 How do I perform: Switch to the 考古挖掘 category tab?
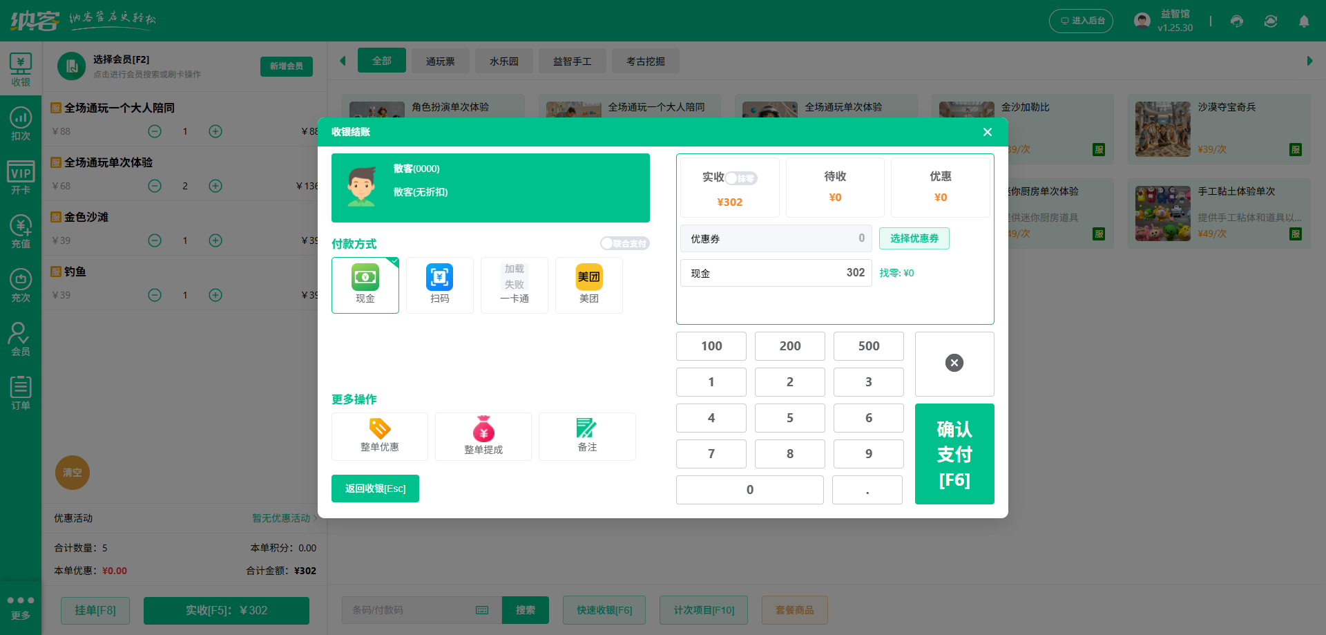click(645, 61)
